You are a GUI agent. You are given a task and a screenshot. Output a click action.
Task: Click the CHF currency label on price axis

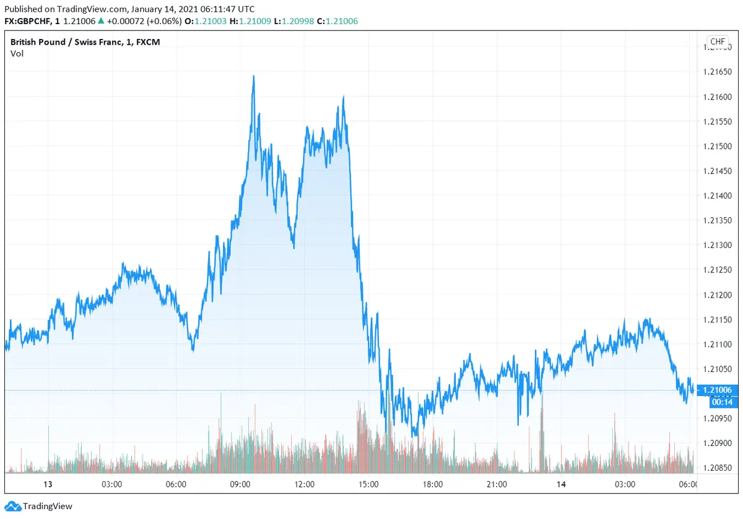coord(718,42)
